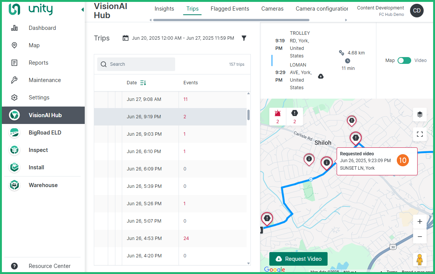Viewport: 435px width, 274px height.
Task: Collapse the left sidebar arrow
Action: tap(82, 10)
